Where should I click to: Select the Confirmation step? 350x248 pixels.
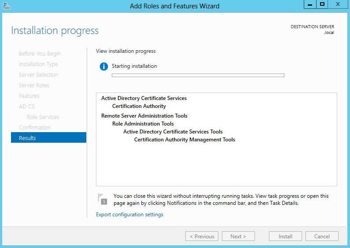35,128
